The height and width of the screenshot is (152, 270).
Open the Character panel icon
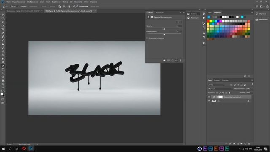click(204, 33)
